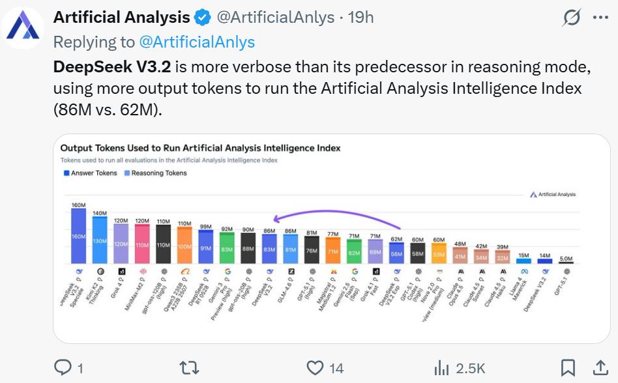Open the three-dot more options menu

600,18
